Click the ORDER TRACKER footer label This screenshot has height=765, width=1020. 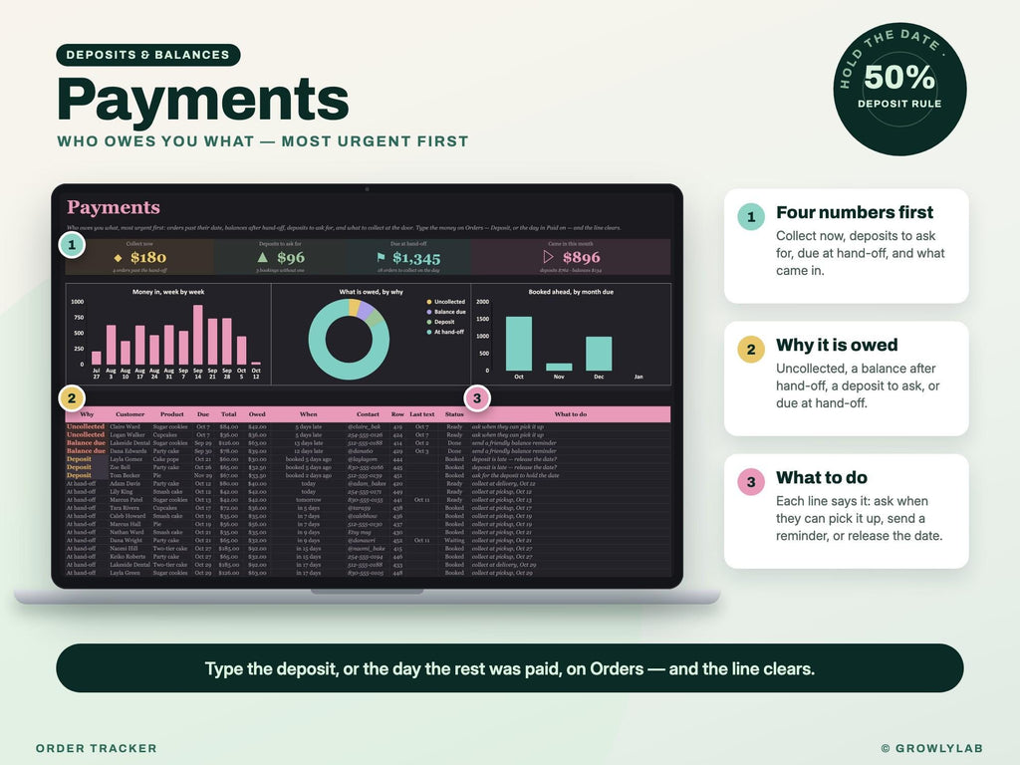(97, 748)
